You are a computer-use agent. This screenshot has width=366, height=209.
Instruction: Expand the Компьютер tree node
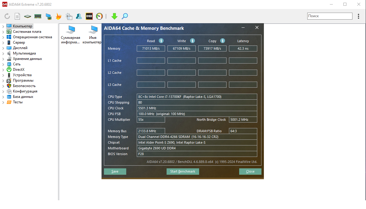point(3,27)
